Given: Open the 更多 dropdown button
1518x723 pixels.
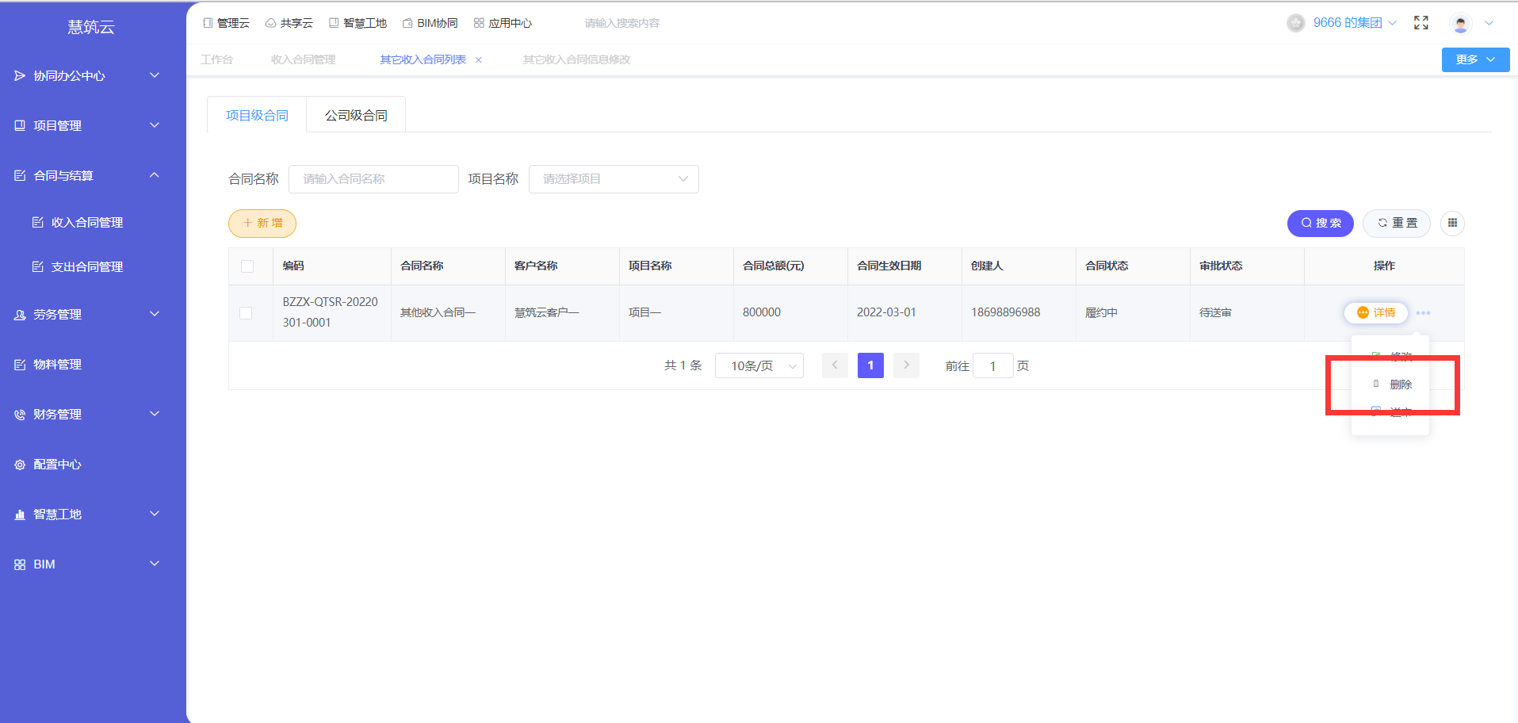Looking at the screenshot, I should (1475, 59).
